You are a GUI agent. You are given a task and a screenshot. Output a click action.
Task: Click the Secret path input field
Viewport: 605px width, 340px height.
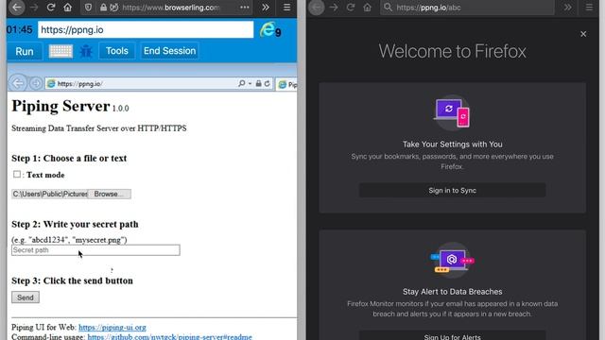click(95, 250)
